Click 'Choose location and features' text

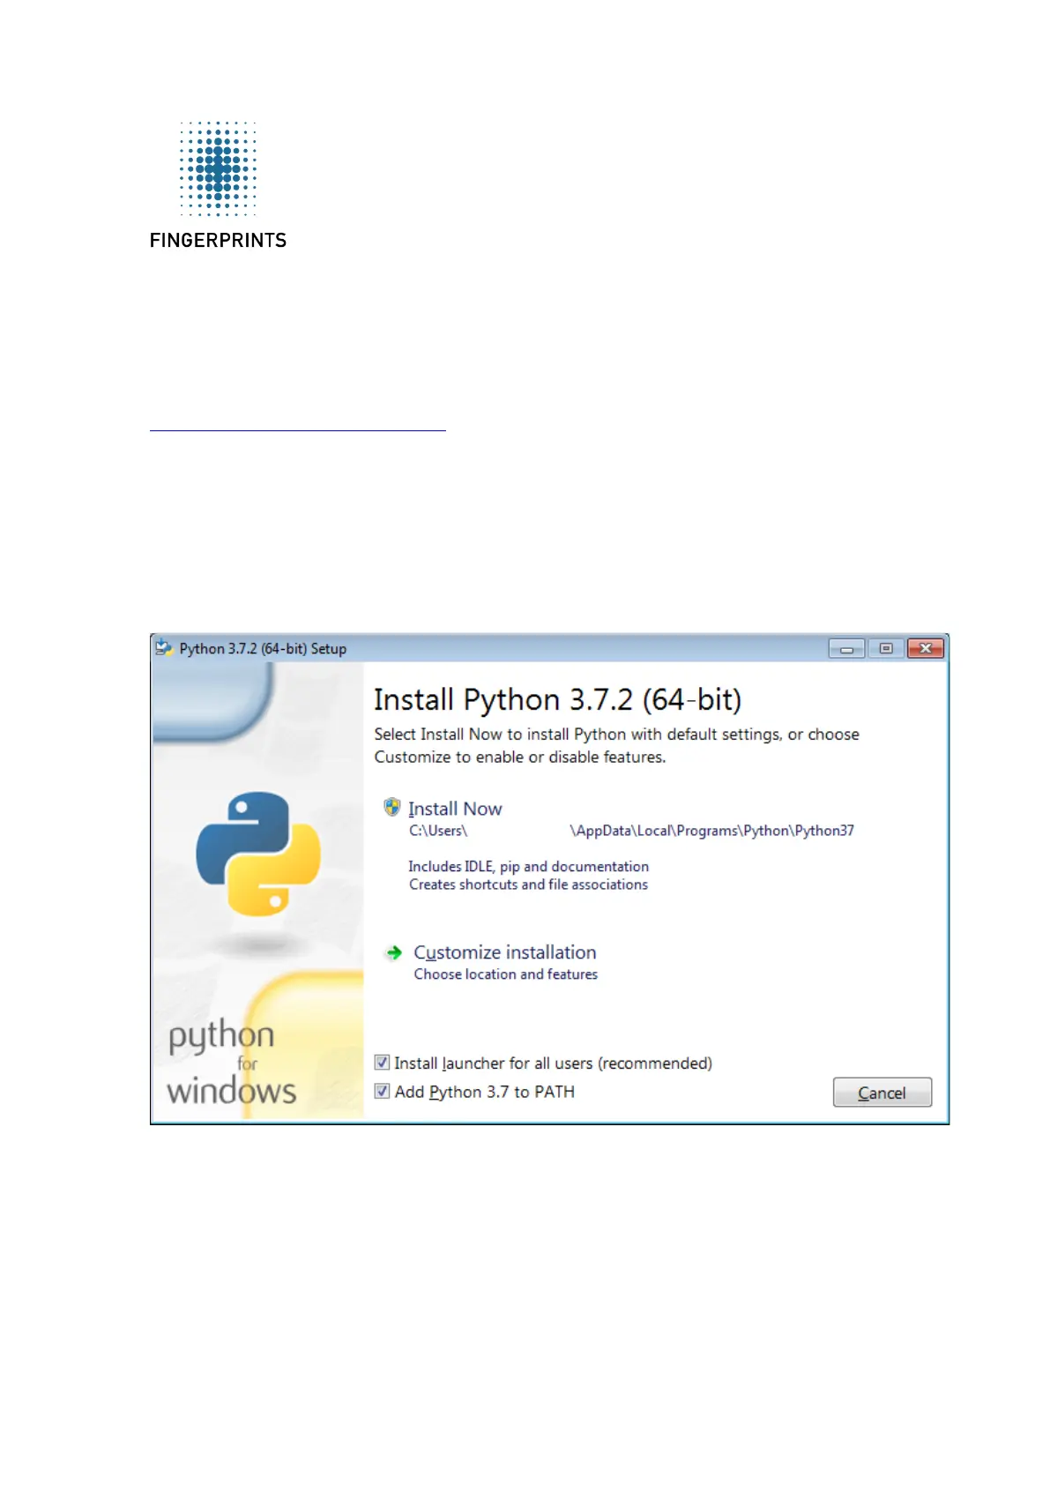tap(506, 974)
